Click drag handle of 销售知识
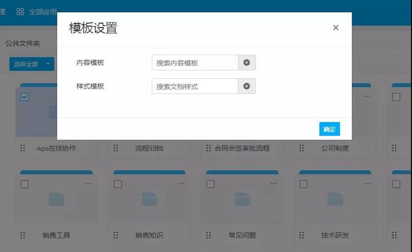 click(x=115, y=235)
